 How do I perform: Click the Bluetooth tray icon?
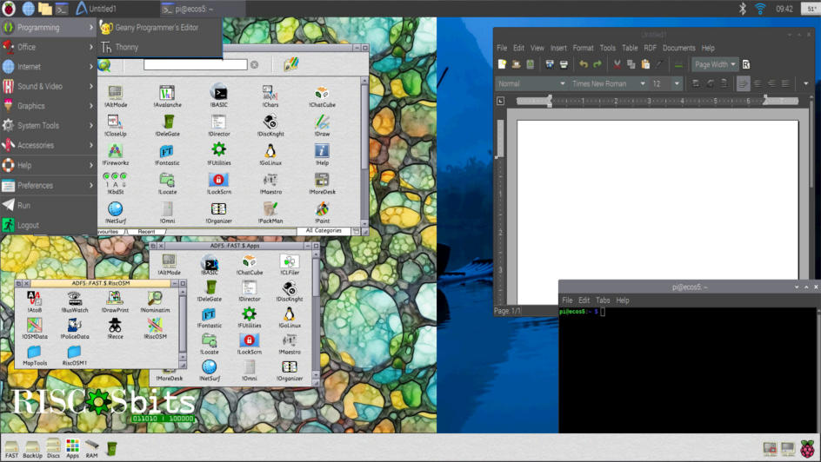pyautogui.click(x=742, y=9)
